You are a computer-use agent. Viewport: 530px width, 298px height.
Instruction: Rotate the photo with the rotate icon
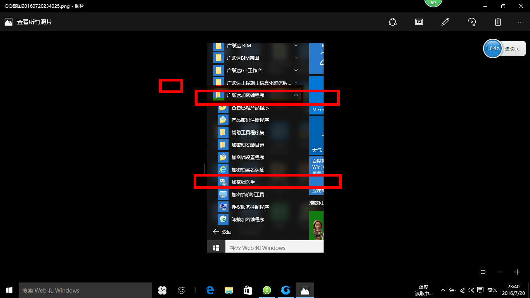pyautogui.click(x=472, y=22)
